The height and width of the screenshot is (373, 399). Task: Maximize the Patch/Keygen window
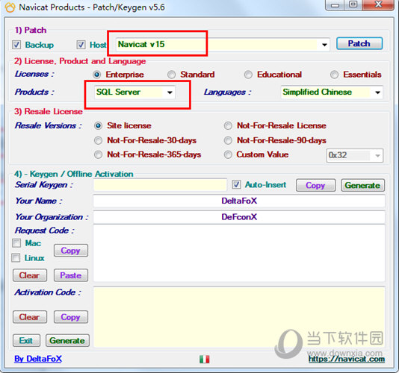point(353,4)
